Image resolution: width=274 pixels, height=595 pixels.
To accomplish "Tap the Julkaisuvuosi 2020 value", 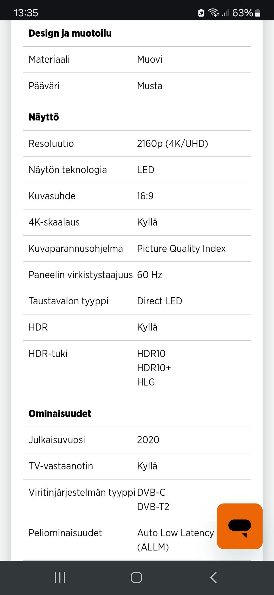I will 148,440.
